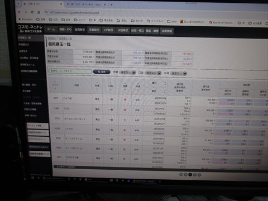Expand the third 指定なし filter dropdown
Screen dimensions: 268x201
click(179, 73)
